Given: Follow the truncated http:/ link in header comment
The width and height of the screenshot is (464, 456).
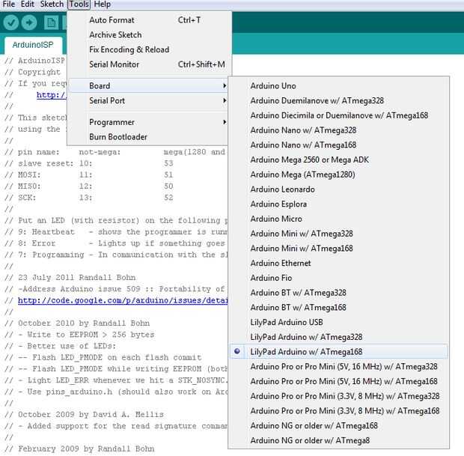Looking at the screenshot, I should (52, 95).
